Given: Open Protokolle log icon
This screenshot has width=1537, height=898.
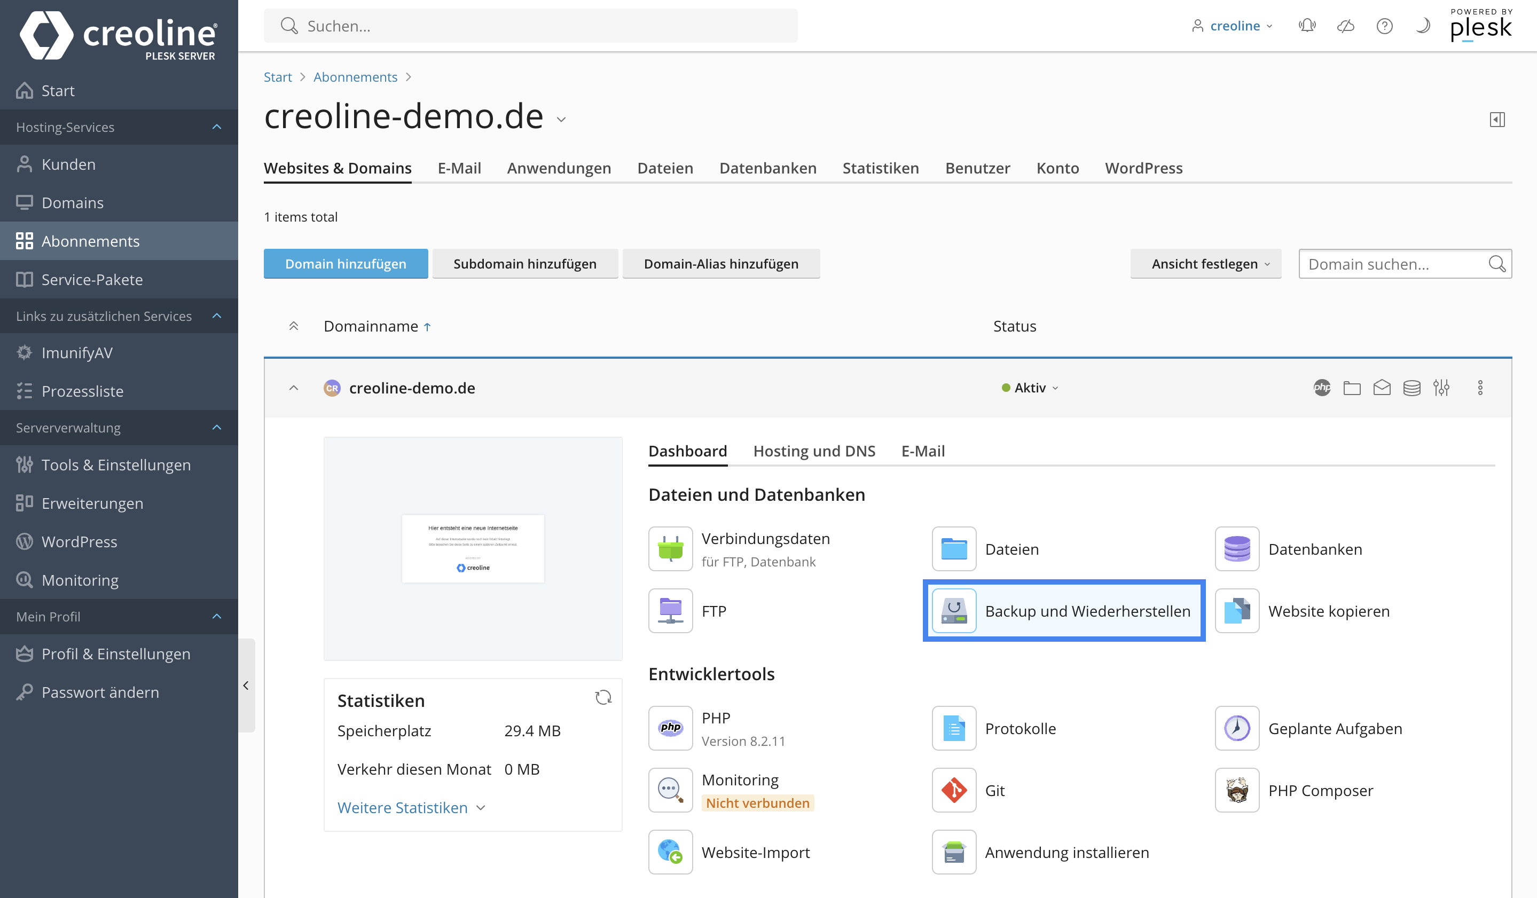Looking at the screenshot, I should [954, 729].
